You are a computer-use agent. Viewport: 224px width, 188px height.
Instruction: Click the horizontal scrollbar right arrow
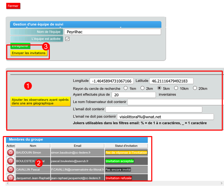pyautogui.click(x=221, y=183)
